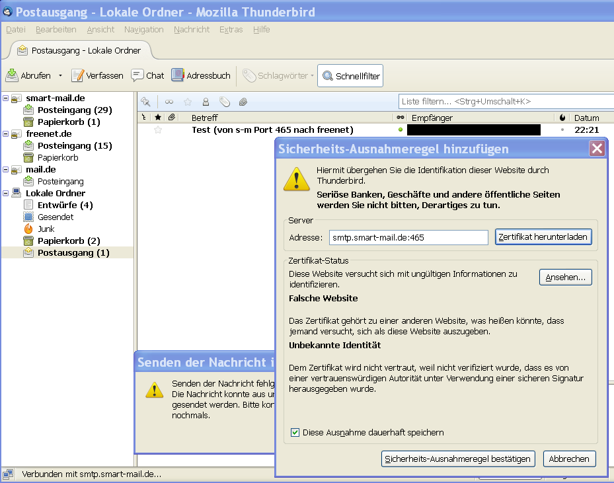Click the junk status column header icon
The width and height of the screenshot is (614, 483).
click(562, 117)
